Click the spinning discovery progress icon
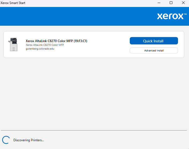This screenshot has width=189, height=149. 6,140
